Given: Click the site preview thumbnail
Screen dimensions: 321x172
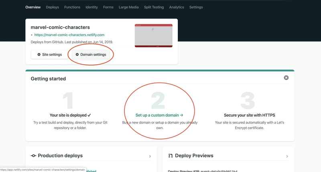Looking at the screenshot, I should (154, 36).
